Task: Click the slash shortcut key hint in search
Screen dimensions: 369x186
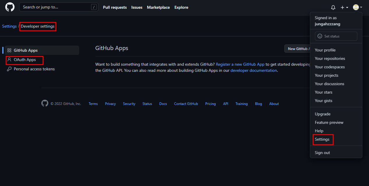Action: pyautogui.click(x=94, y=7)
